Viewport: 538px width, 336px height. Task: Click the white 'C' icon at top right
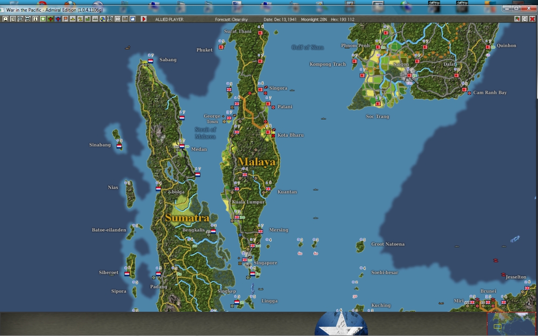click(524, 19)
